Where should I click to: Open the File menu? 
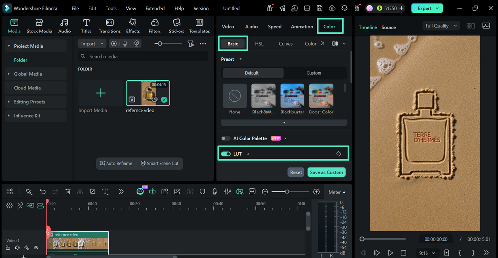click(x=75, y=8)
